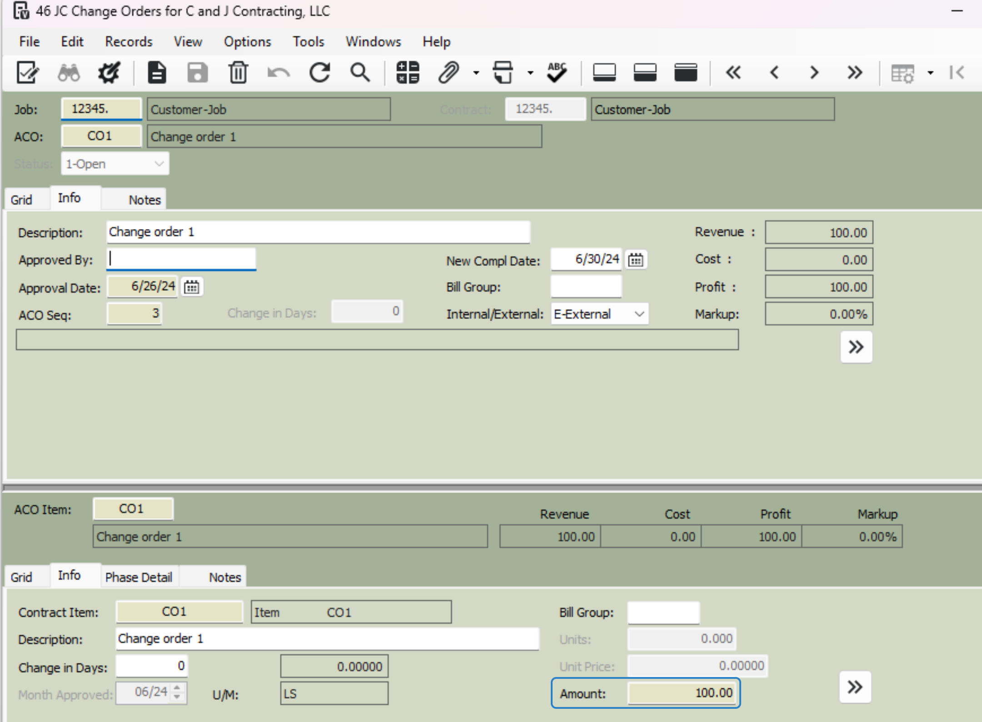The image size is (982, 722).
Task: Open the Status 1-Open dropdown
Action: click(x=159, y=164)
